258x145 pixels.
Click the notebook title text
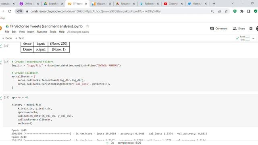[46, 26]
